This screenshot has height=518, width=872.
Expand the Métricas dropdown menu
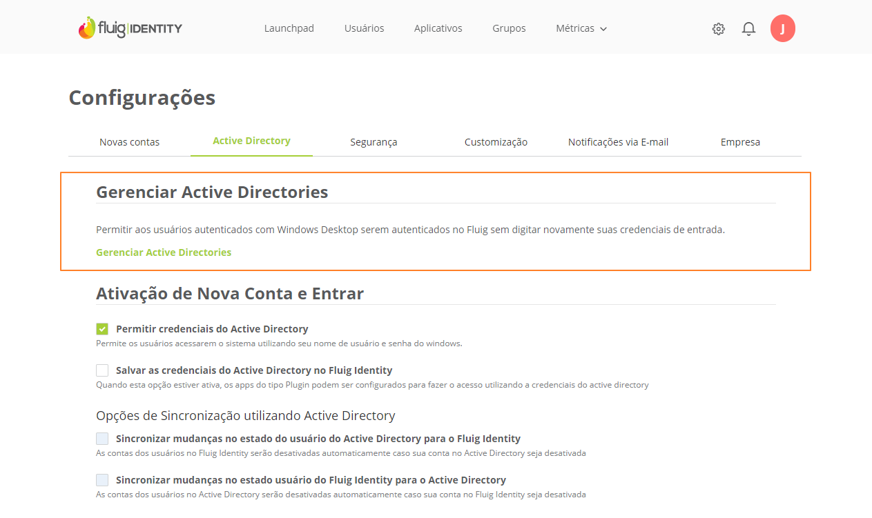click(581, 28)
